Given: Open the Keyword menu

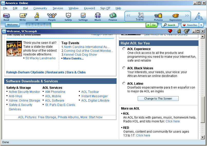Looking at the screenshot, I should pyautogui.click(x=89, y=8).
